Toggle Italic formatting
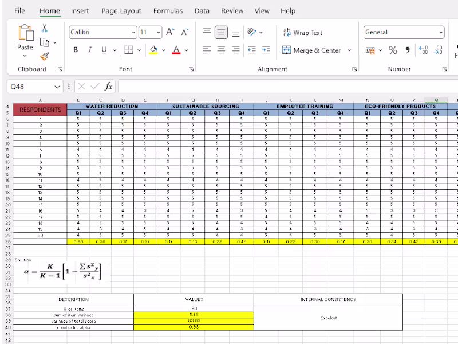Screen dimensions: 458x344 pos(90,50)
